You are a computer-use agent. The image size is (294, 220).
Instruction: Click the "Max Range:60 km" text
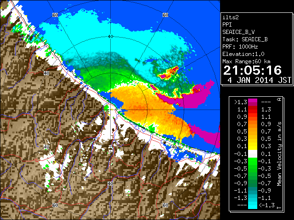click(247, 61)
